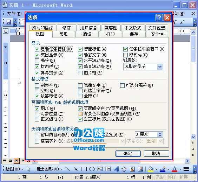Insert a horizontal text box

click(100, 169)
